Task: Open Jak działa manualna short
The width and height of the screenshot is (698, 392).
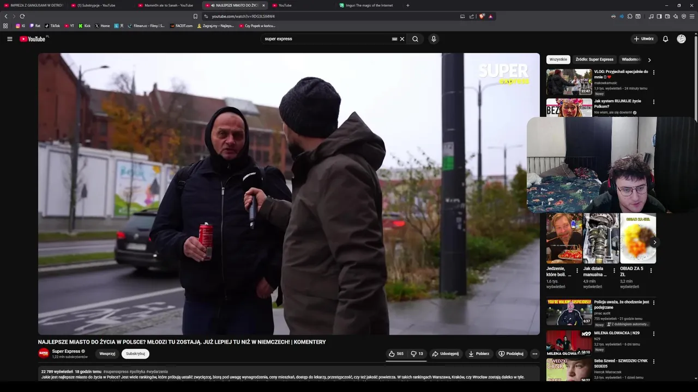Action: tap(601, 238)
